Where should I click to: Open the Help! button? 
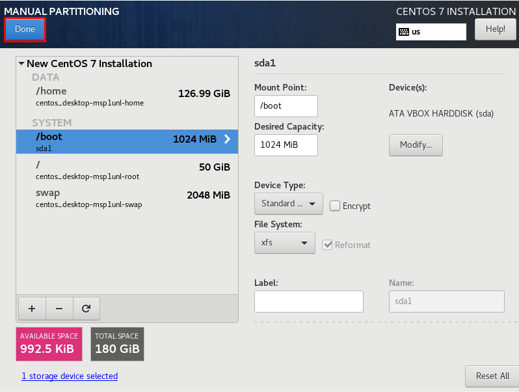[x=495, y=29]
